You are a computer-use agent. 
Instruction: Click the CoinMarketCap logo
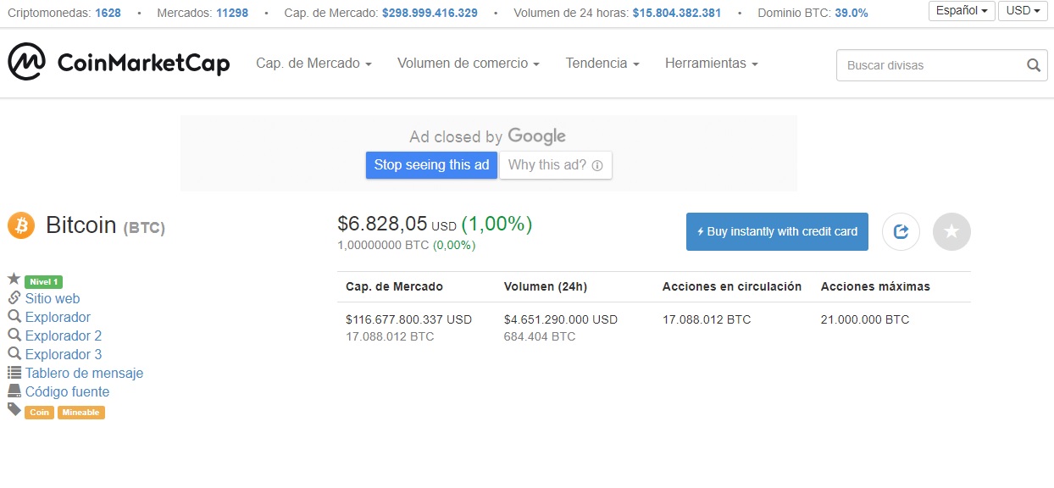tap(119, 62)
